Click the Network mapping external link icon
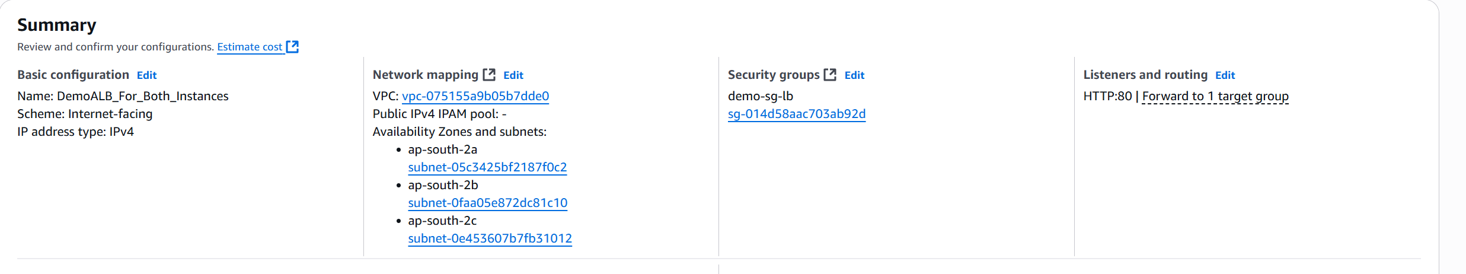The width and height of the screenshot is (1466, 274). [489, 75]
